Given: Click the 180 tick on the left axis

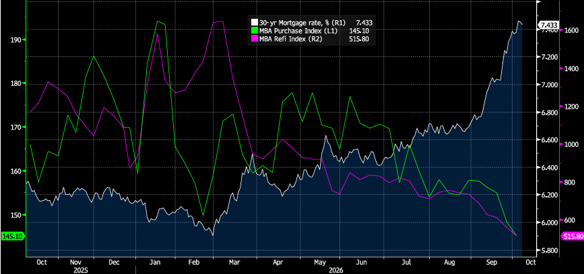Looking at the screenshot, I should [x=16, y=83].
